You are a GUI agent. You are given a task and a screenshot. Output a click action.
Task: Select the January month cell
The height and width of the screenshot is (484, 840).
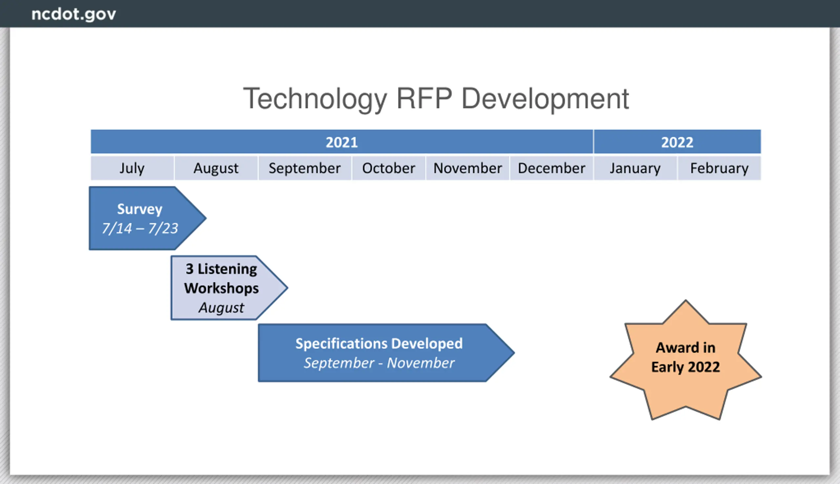(x=635, y=168)
